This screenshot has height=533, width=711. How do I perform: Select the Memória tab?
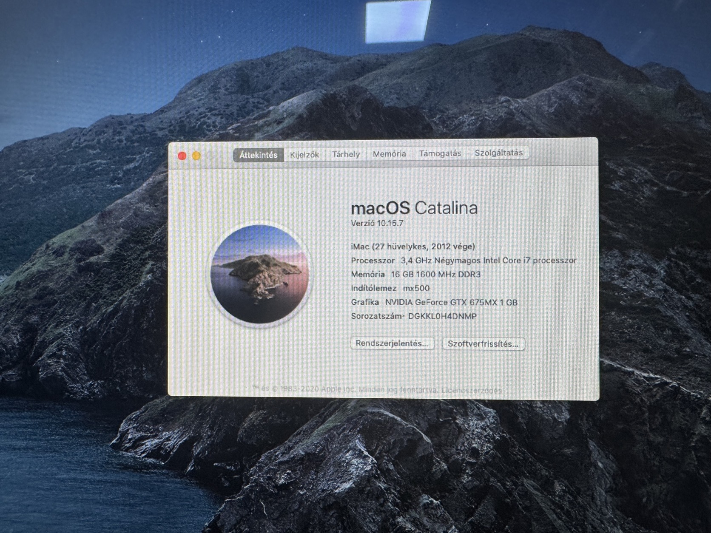(389, 154)
